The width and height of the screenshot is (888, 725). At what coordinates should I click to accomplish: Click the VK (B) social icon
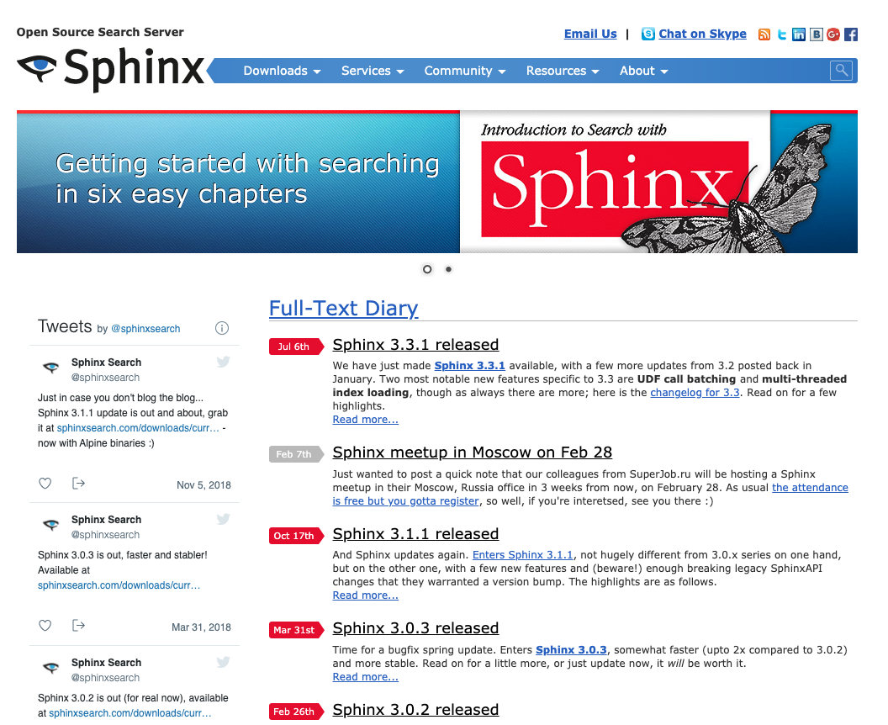pos(816,34)
